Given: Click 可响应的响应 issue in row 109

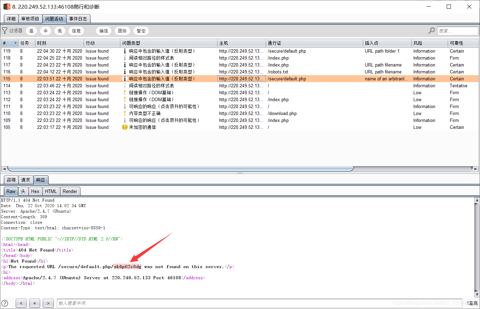Looking at the screenshot, I should [165, 120].
